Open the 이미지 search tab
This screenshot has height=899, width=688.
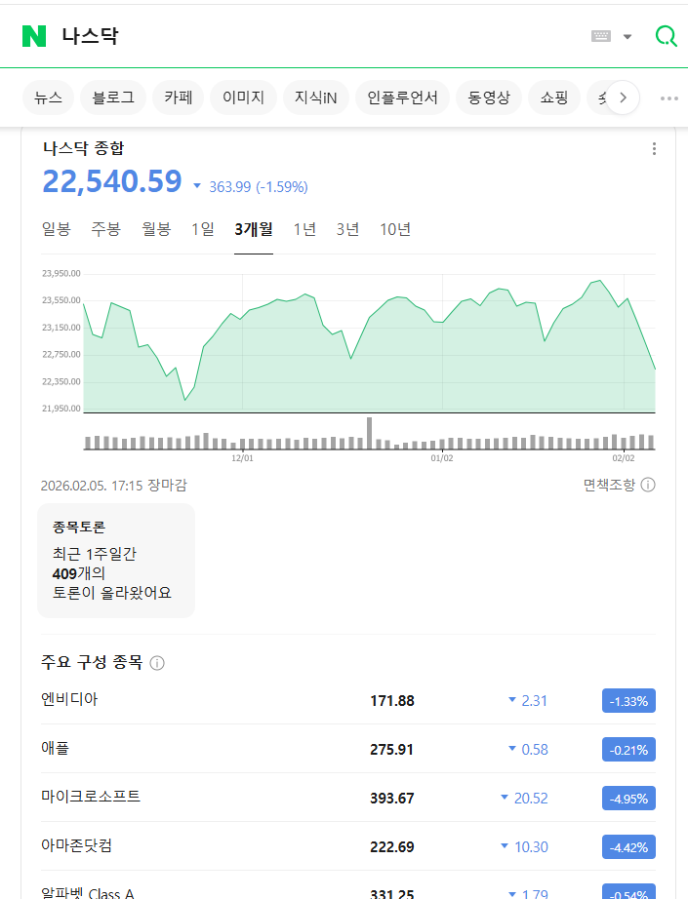[x=243, y=98]
